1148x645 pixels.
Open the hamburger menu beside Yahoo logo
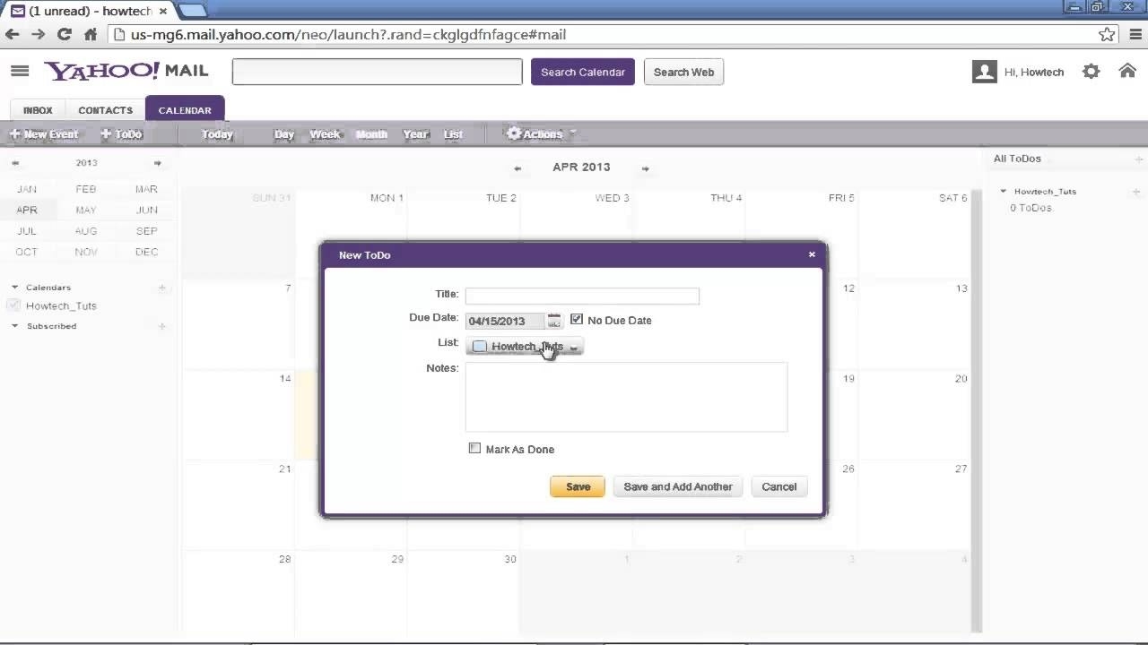point(20,71)
